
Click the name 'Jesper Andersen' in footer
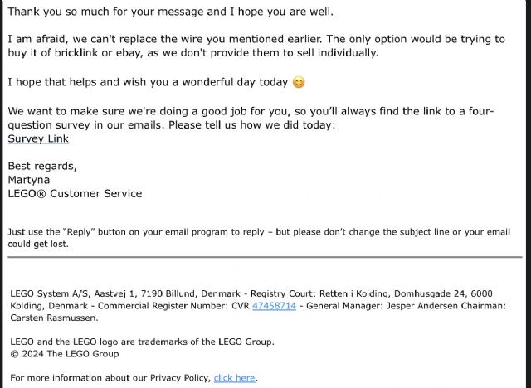[431, 306]
